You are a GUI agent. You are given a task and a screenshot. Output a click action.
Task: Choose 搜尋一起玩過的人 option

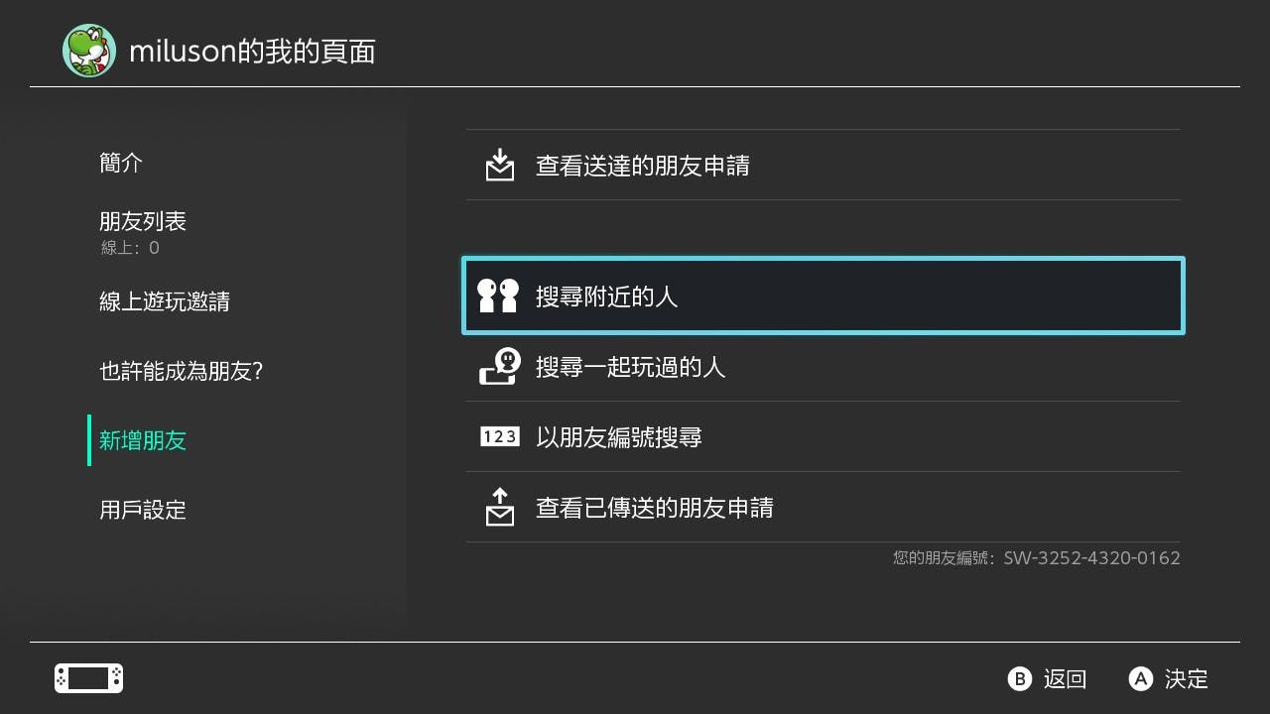click(824, 366)
